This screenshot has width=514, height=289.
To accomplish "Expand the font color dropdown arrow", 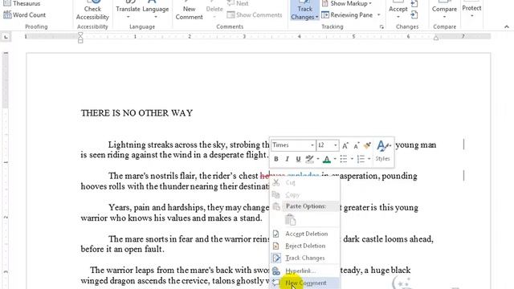I will (335, 159).
